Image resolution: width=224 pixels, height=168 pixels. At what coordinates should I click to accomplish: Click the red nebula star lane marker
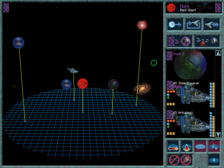click(x=142, y=25)
